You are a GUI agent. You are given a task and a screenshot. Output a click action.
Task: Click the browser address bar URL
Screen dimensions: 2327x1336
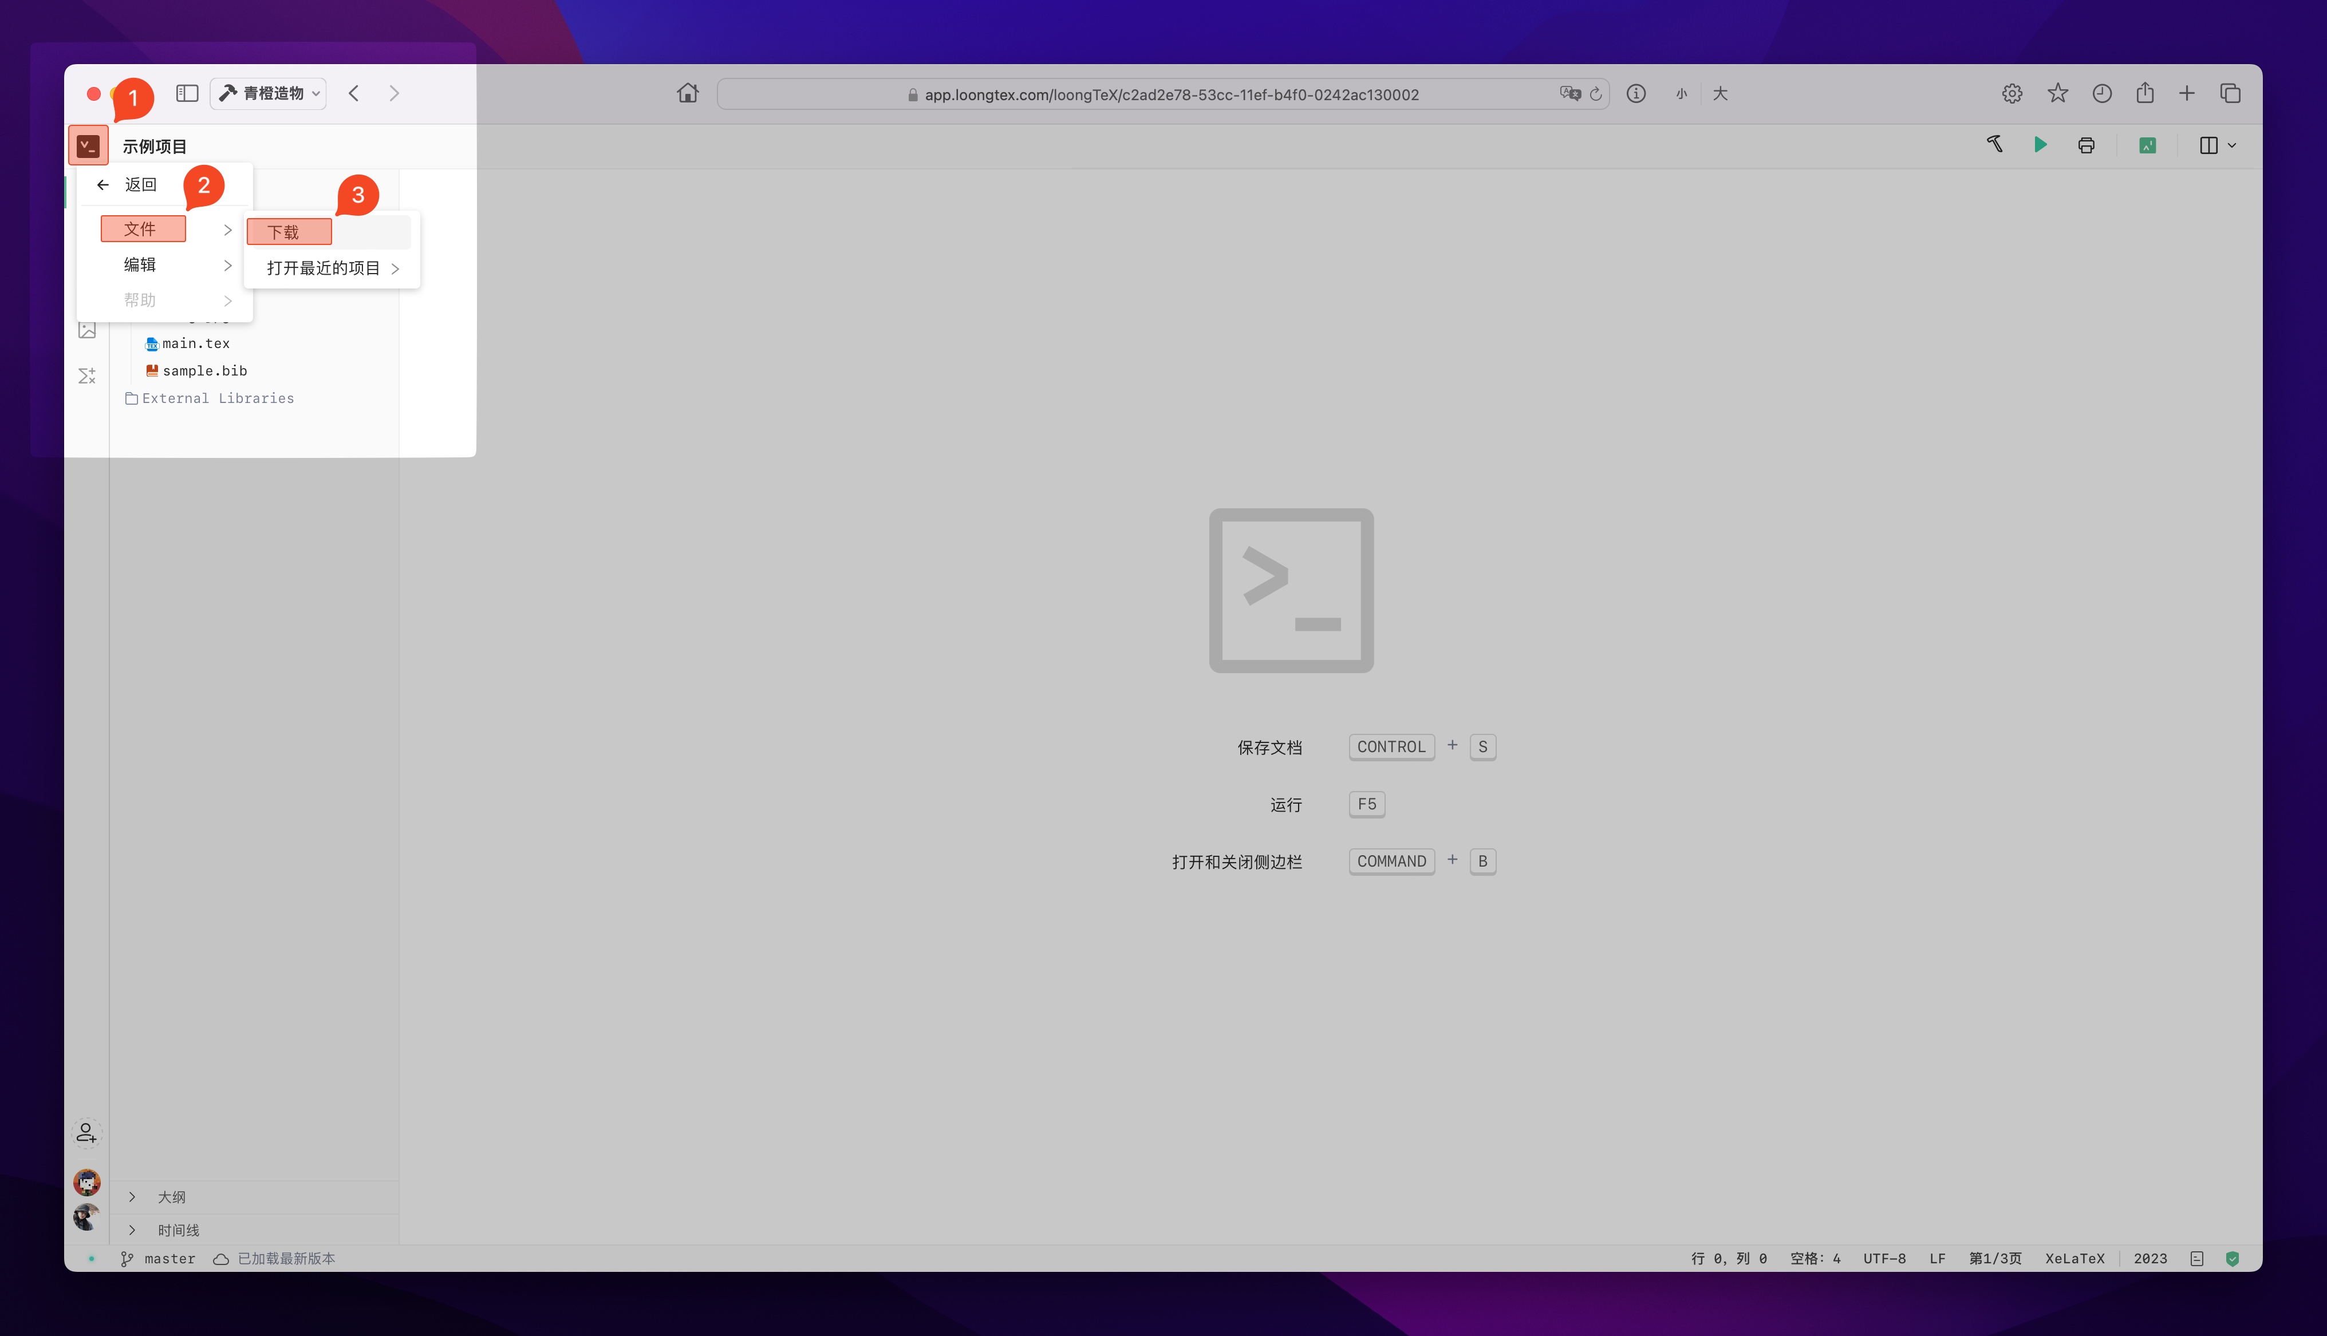click(x=1171, y=94)
